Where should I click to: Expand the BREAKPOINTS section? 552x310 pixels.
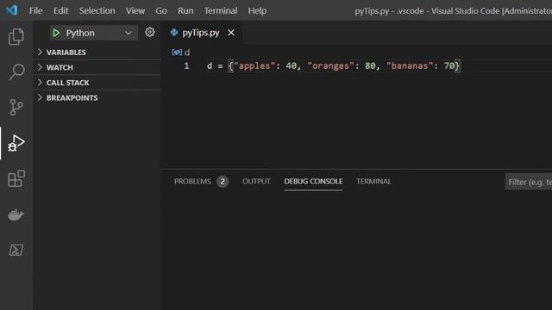coord(97,97)
